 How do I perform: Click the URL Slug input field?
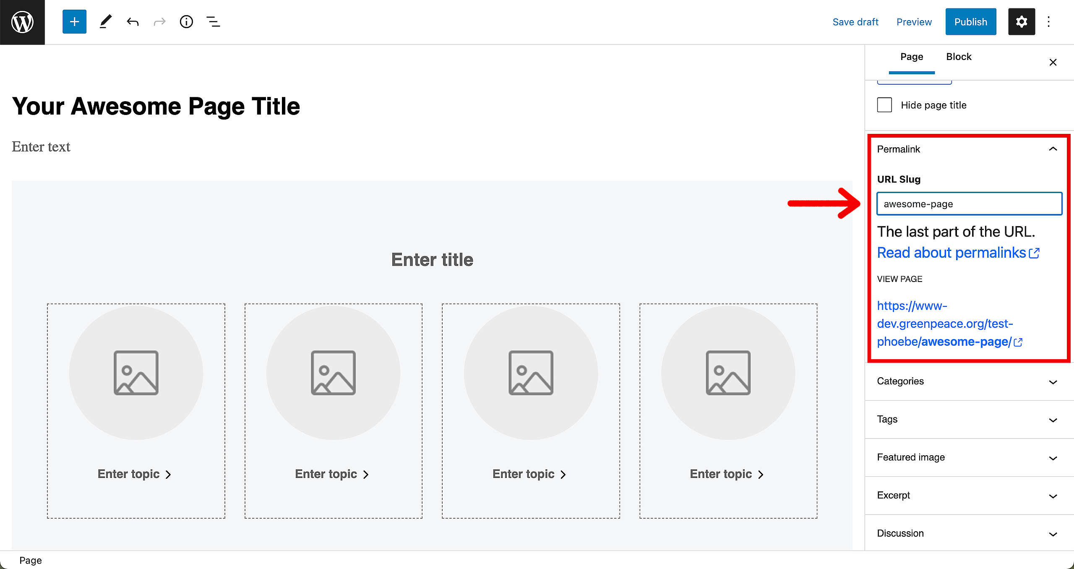pos(969,204)
